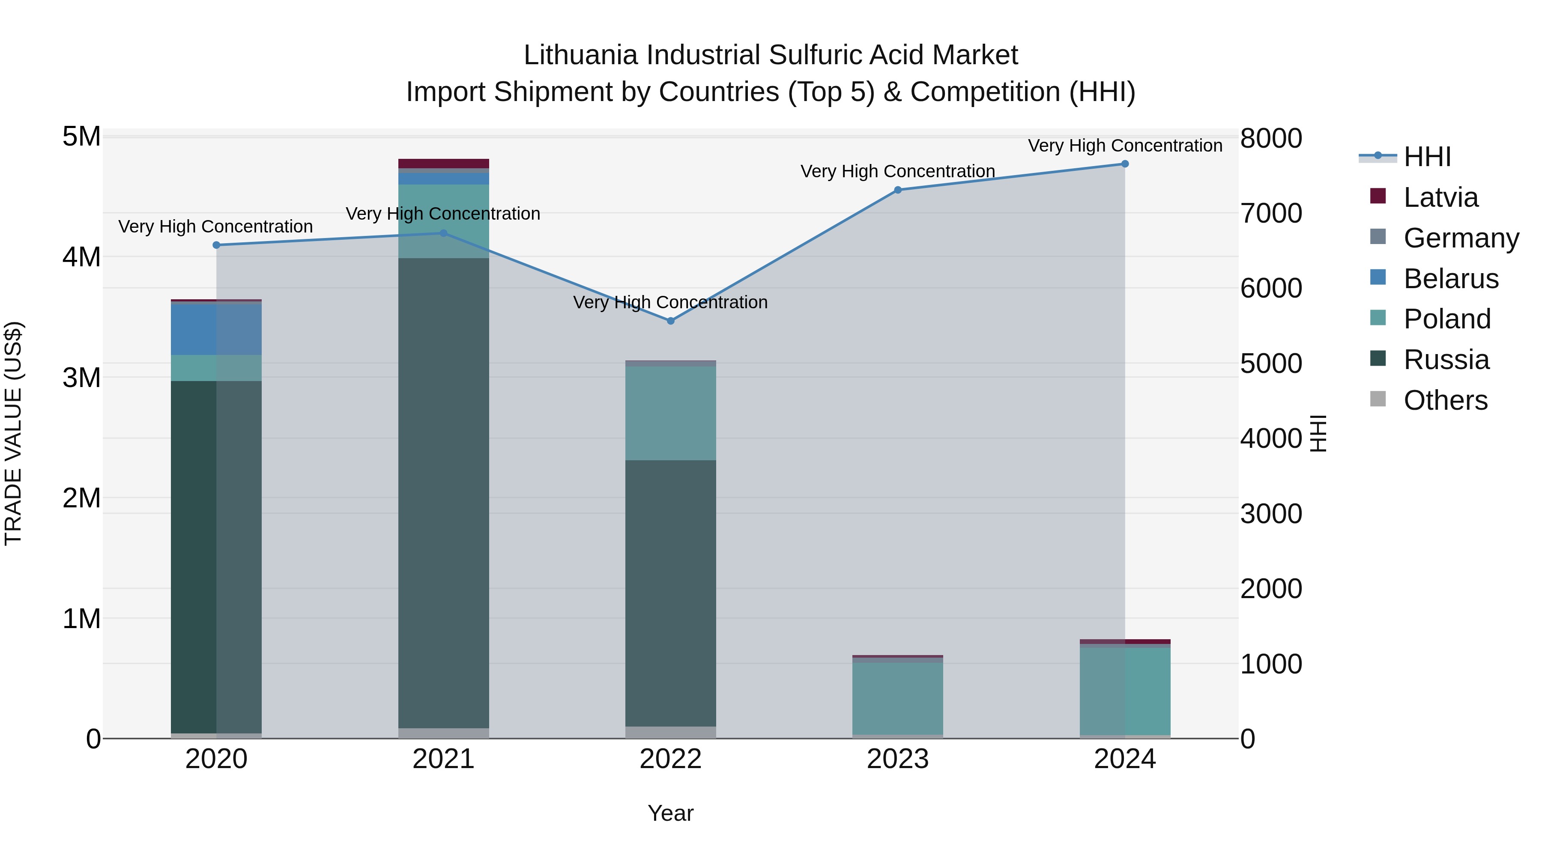Click the Year axis title
This screenshot has width=1542, height=867.
pyautogui.click(x=670, y=814)
